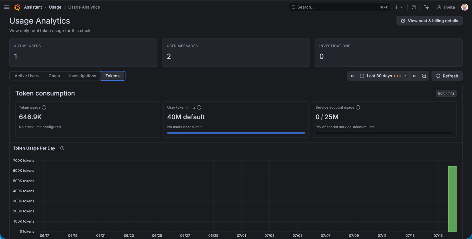This screenshot has width=472, height=239.
Task: Click '0% of shared service-account limit' text
Action: (345, 127)
